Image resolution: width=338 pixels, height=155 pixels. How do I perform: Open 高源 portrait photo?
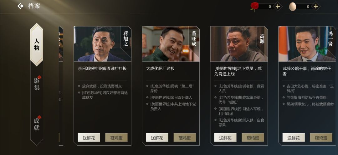point(239,44)
